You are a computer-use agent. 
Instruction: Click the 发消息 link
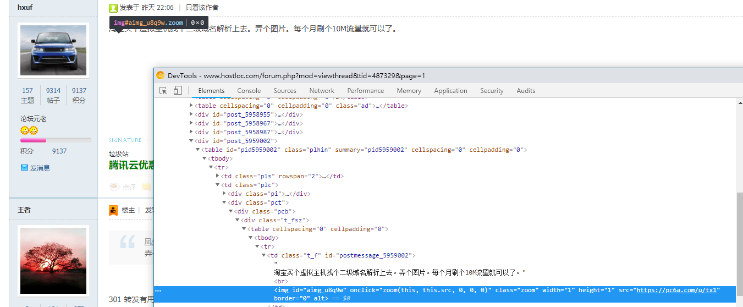click(x=40, y=168)
